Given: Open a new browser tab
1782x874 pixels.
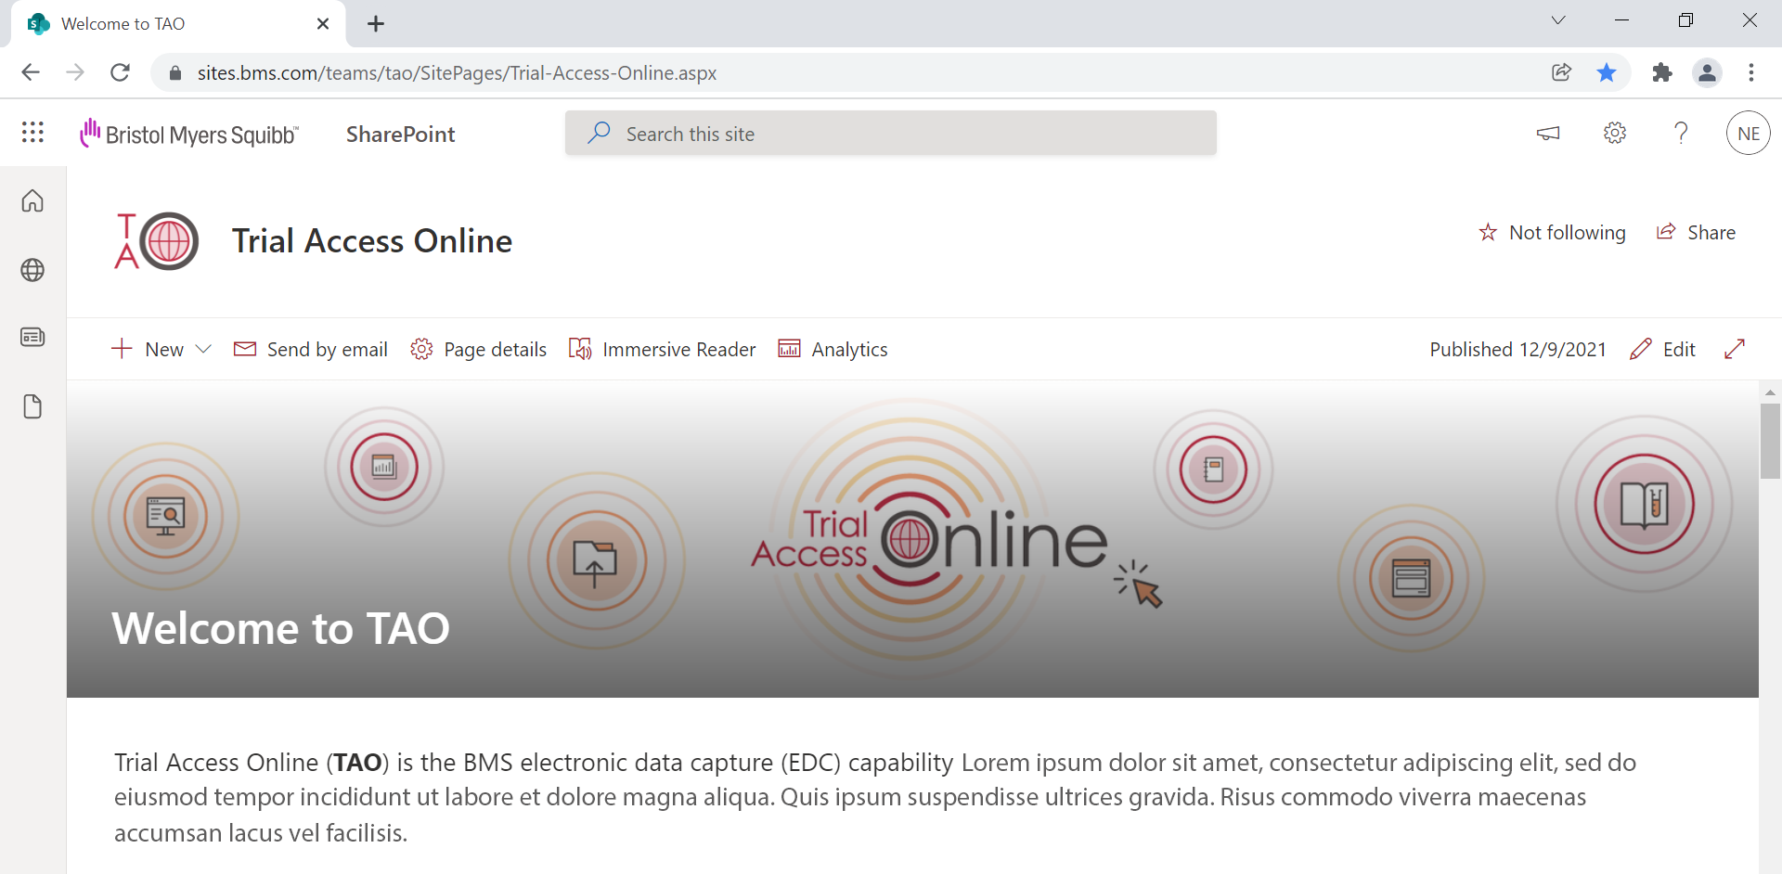Looking at the screenshot, I should pyautogui.click(x=375, y=24).
